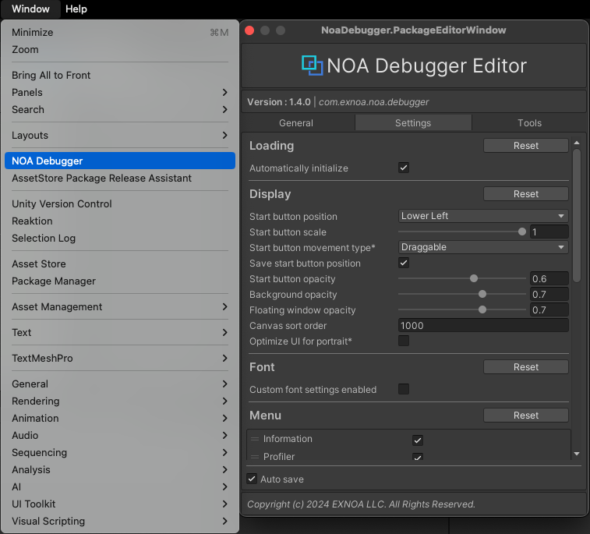590x534 pixels.
Task: Reset the Menu section
Action: [x=525, y=415]
